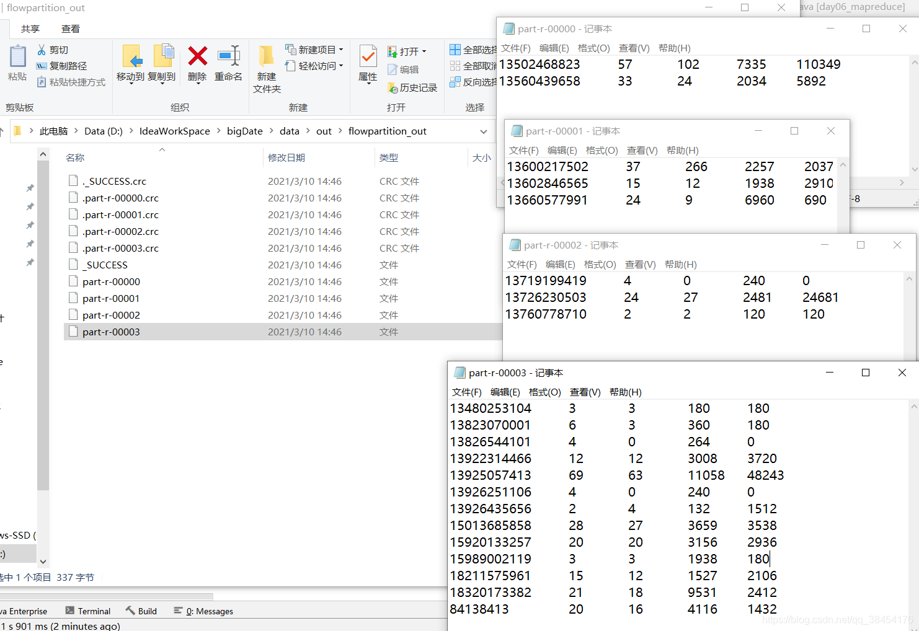
Task: Click the Properties checkmark icon
Action: pos(368,56)
